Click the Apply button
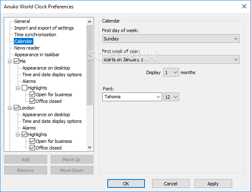Screen dimensions: 251x192 click(213, 184)
